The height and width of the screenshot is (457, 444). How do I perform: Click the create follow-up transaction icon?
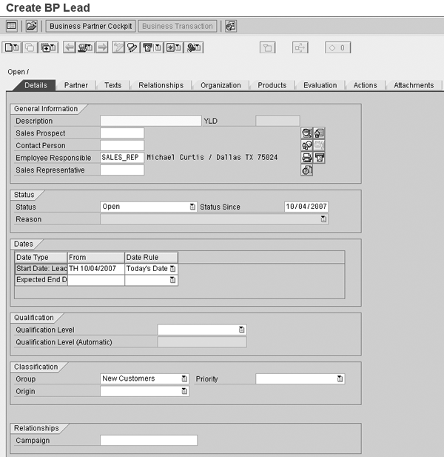click(48, 47)
